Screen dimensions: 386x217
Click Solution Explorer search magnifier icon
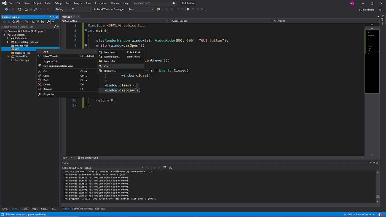coord(55,27)
